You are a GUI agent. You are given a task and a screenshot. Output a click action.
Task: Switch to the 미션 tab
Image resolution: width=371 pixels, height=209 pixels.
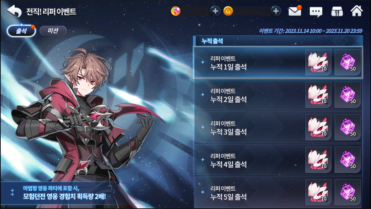click(x=53, y=31)
